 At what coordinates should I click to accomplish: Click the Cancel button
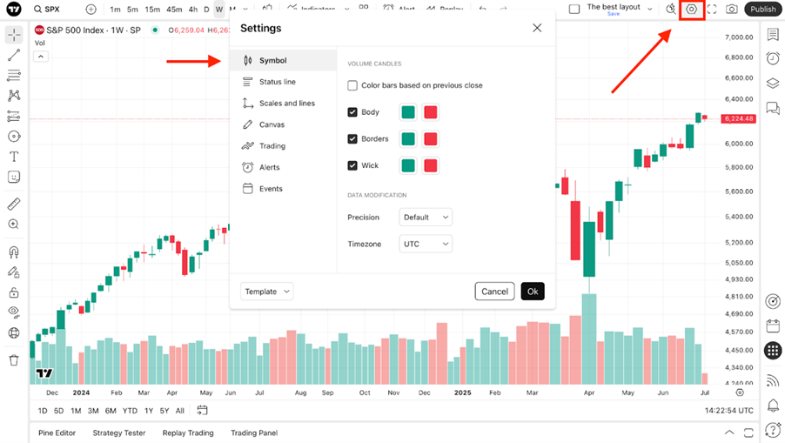(x=494, y=292)
